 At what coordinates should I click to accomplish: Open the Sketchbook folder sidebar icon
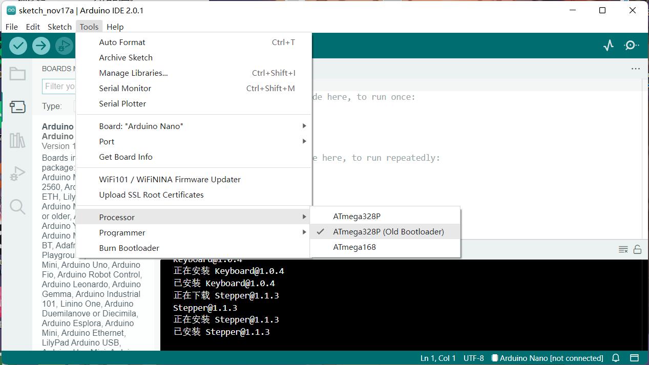point(17,74)
